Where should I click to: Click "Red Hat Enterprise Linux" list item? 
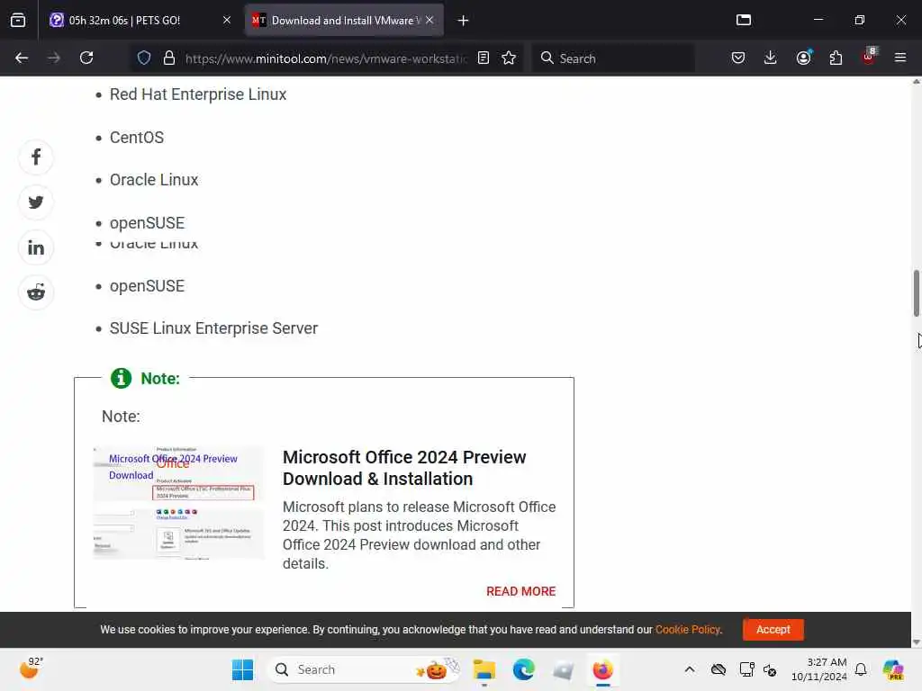pos(198,94)
